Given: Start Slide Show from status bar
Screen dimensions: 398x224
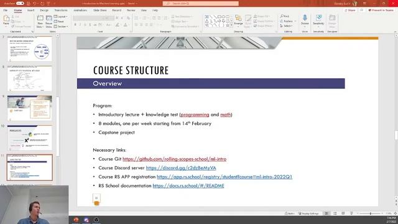Looking at the screenshot, I should pos(351,213).
